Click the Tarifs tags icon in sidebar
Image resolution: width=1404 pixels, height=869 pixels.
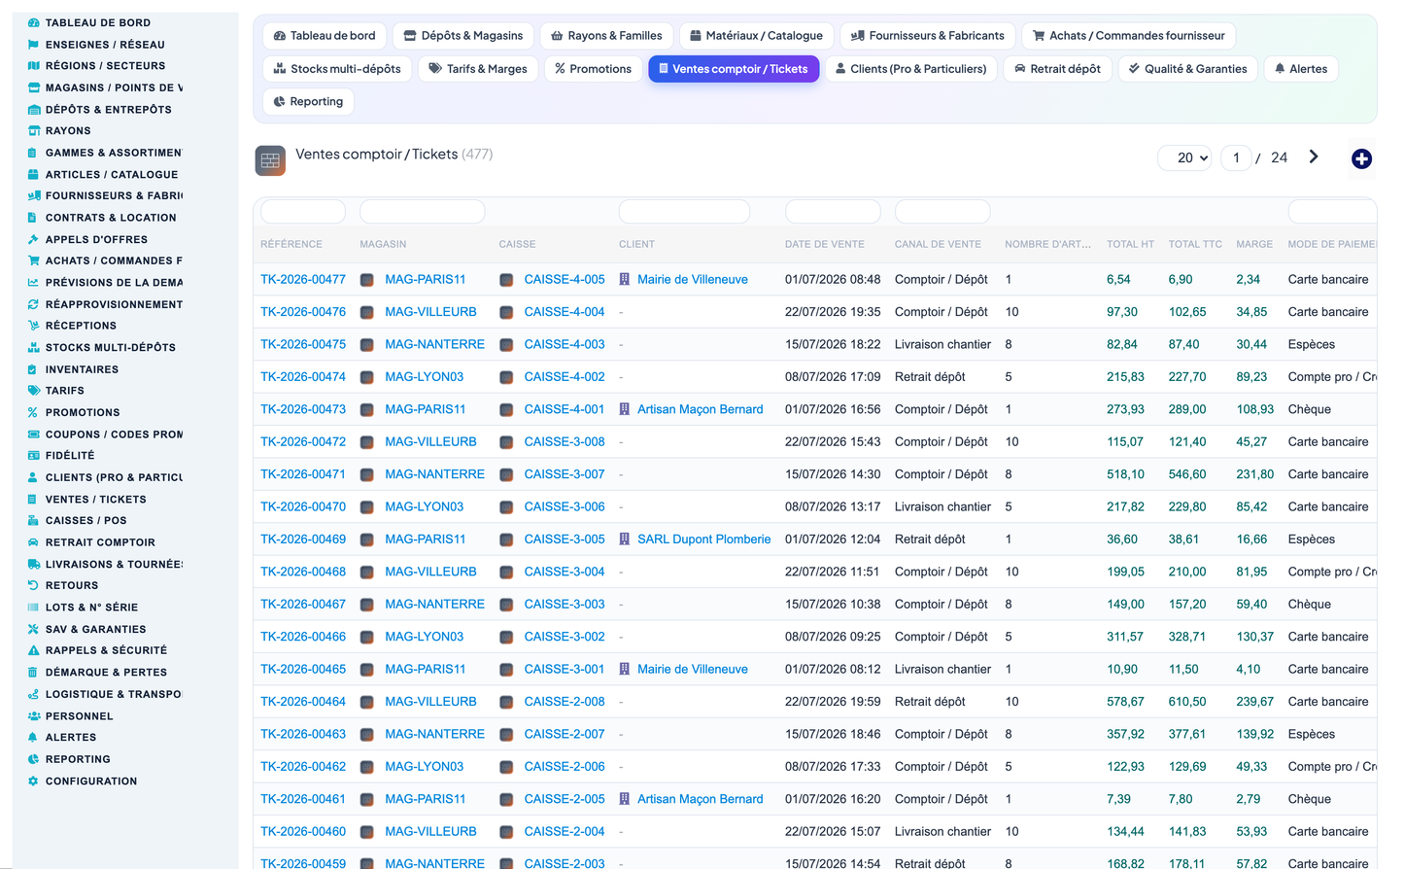pyautogui.click(x=34, y=391)
